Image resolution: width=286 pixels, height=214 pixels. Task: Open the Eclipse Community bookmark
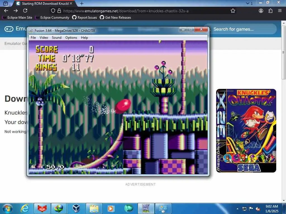[x=53, y=18]
